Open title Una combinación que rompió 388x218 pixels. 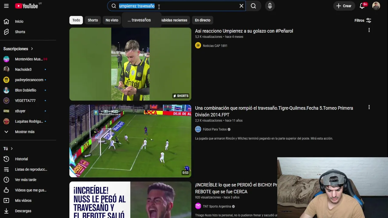pyautogui.click(x=274, y=111)
